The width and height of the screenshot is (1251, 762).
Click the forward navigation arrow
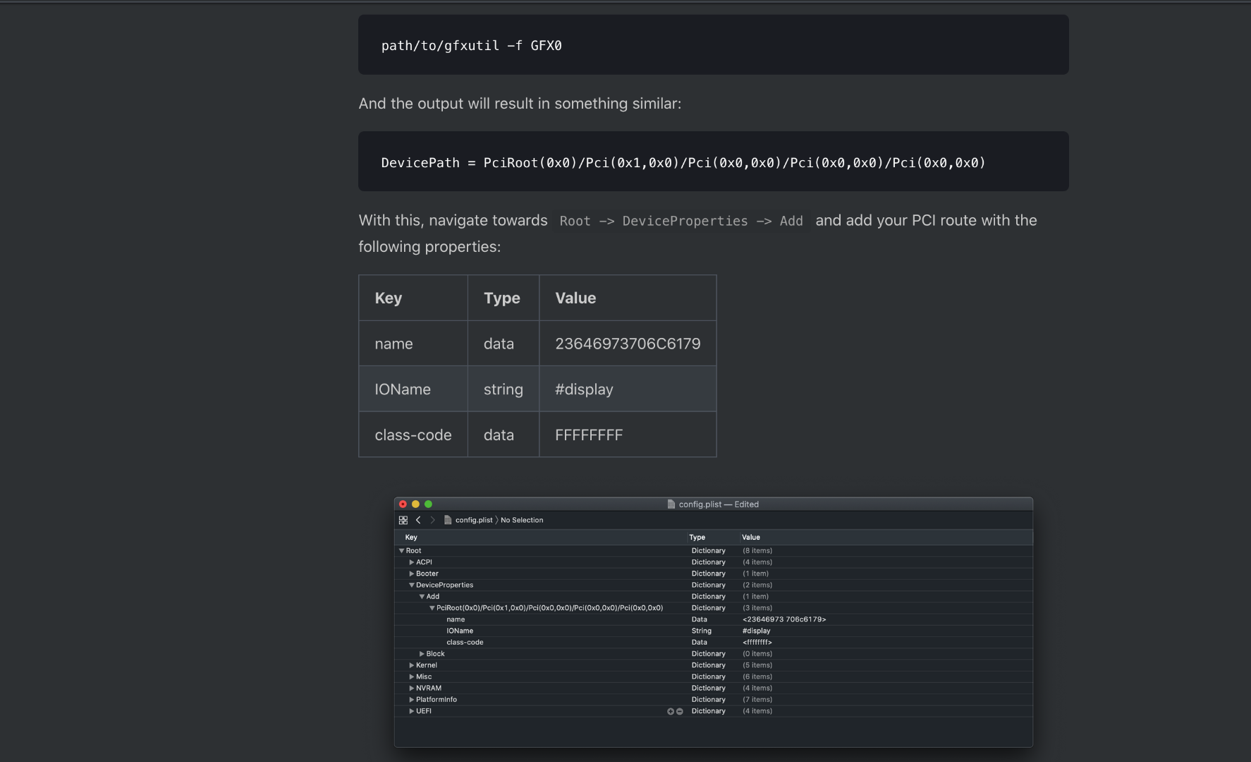coord(433,520)
